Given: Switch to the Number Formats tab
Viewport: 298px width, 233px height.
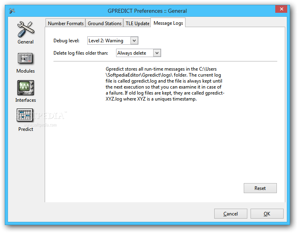Looking at the screenshot, I should 65,24.
